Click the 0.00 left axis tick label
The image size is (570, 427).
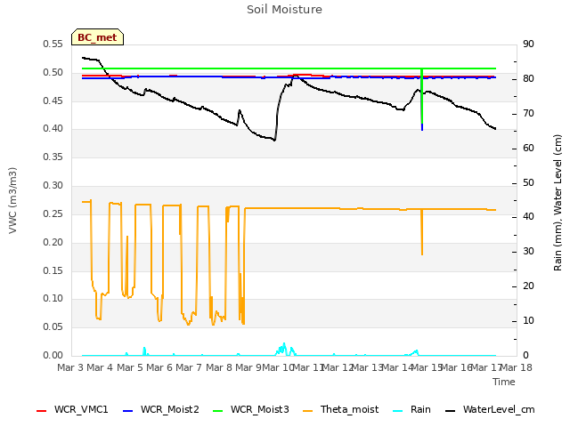tap(53, 355)
